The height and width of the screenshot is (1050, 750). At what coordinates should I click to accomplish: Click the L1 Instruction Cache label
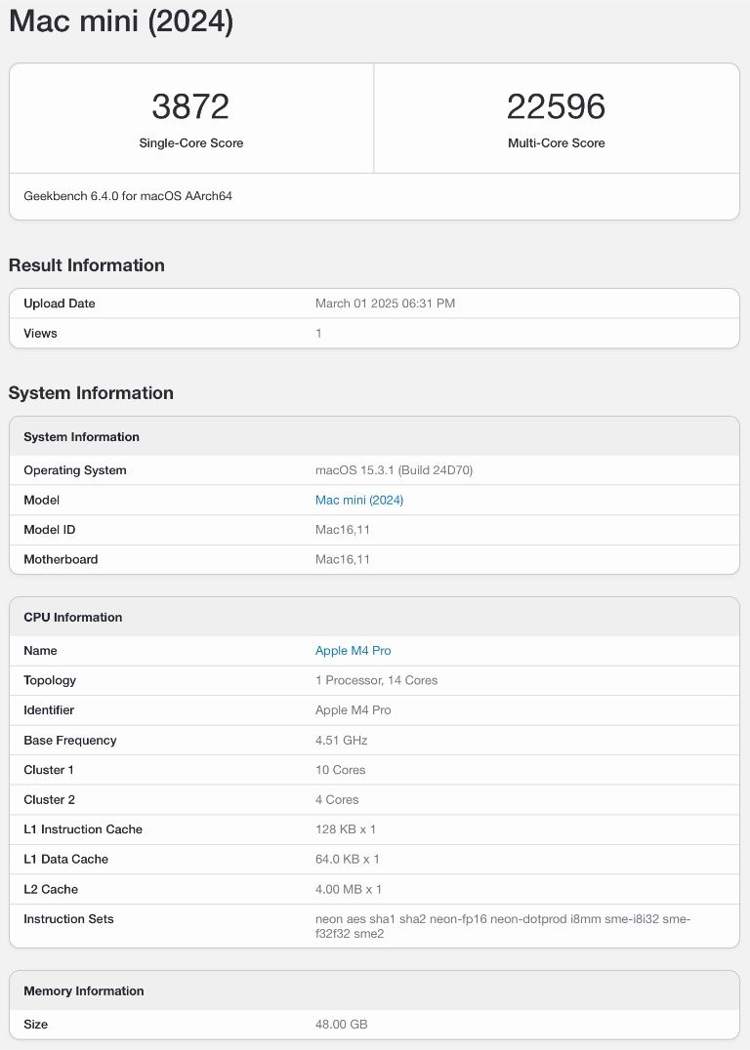[x=83, y=829]
